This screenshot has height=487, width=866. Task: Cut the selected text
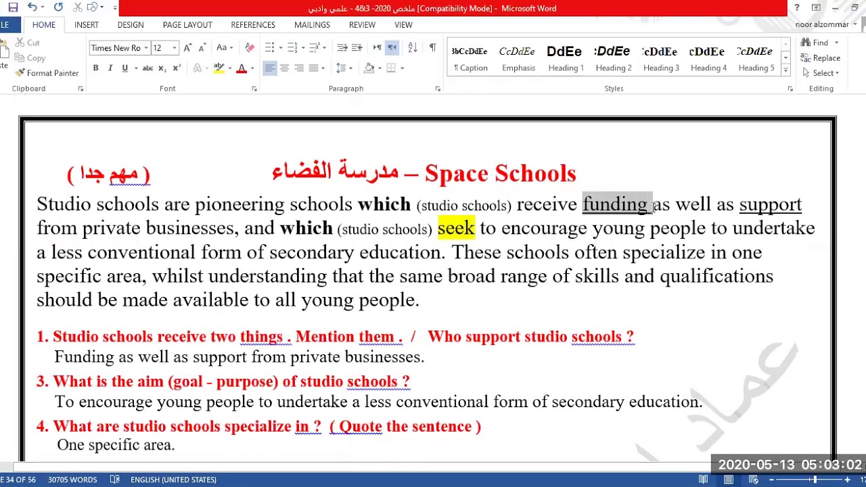(x=27, y=43)
